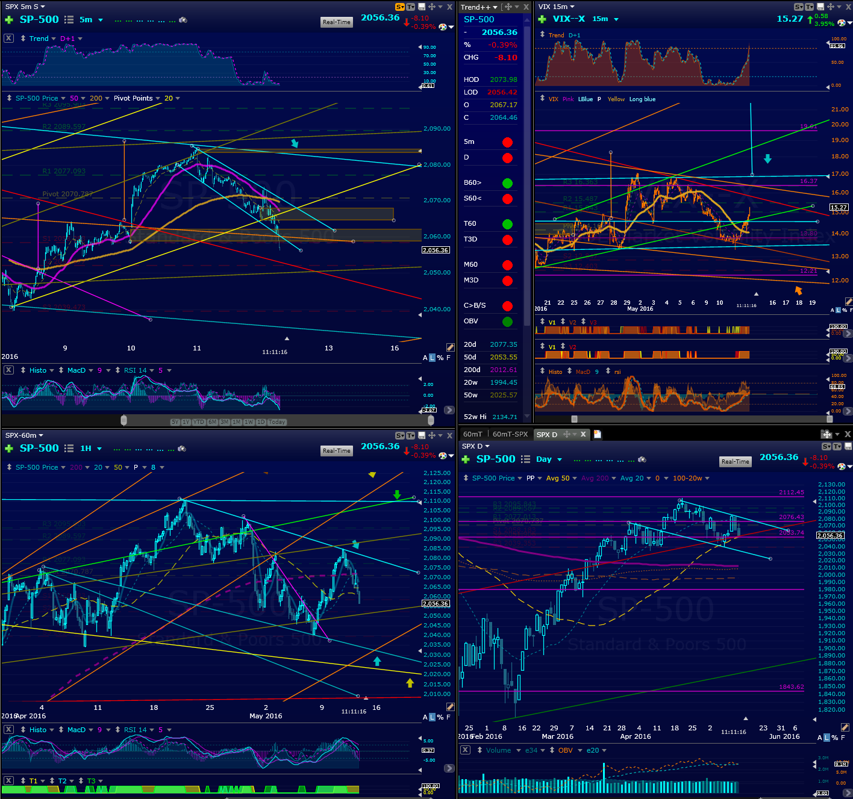Click SP-500 symbol name in SPX 5m chart
The width and height of the screenshot is (853, 799).
click(39, 19)
